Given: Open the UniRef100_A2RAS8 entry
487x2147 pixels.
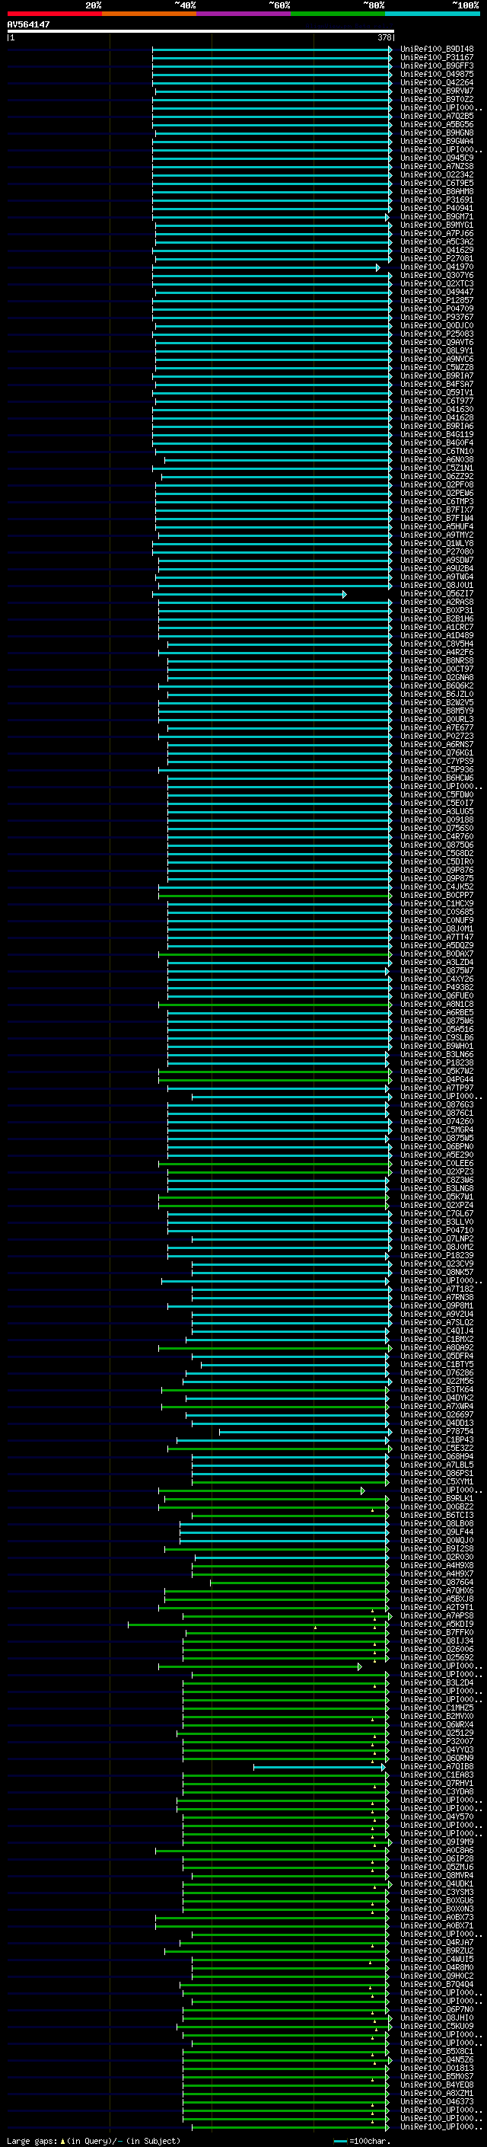Looking at the screenshot, I should pos(437,602).
